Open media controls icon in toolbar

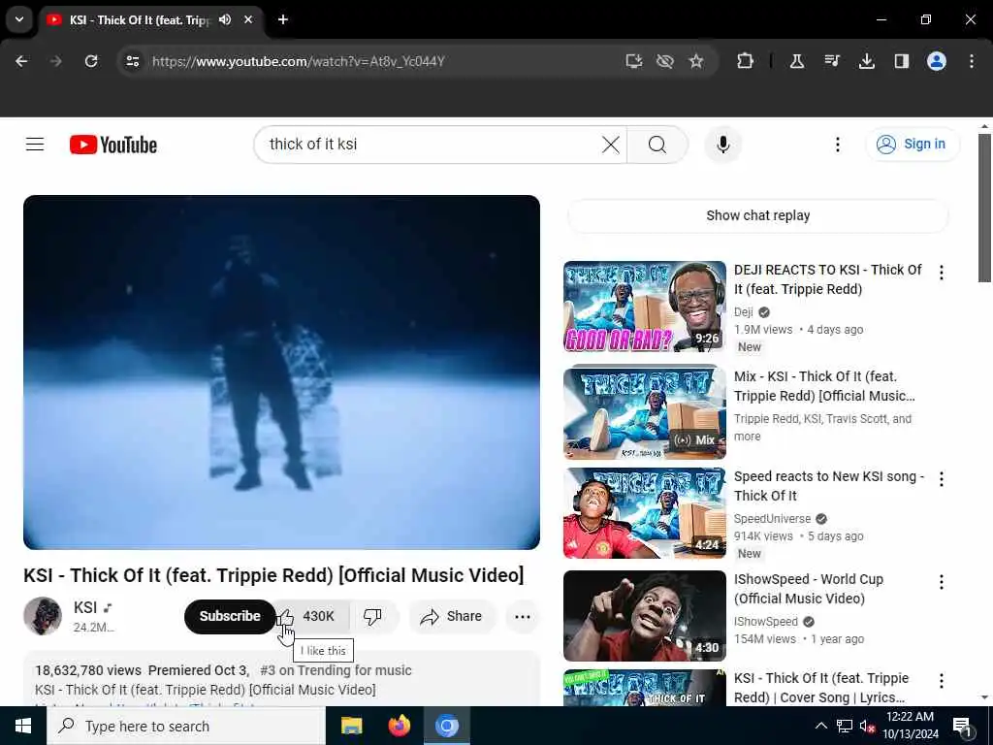(831, 61)
